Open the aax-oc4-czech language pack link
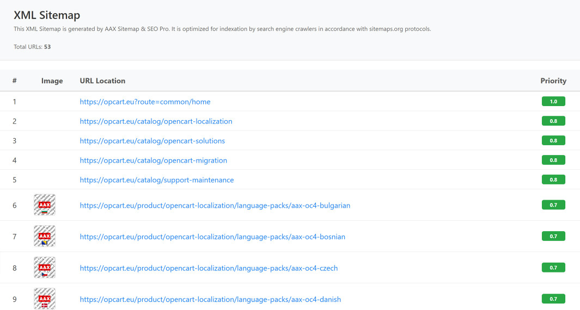This screenshot has width=580, height=310. pyautogui.click(x=209, y=268)
